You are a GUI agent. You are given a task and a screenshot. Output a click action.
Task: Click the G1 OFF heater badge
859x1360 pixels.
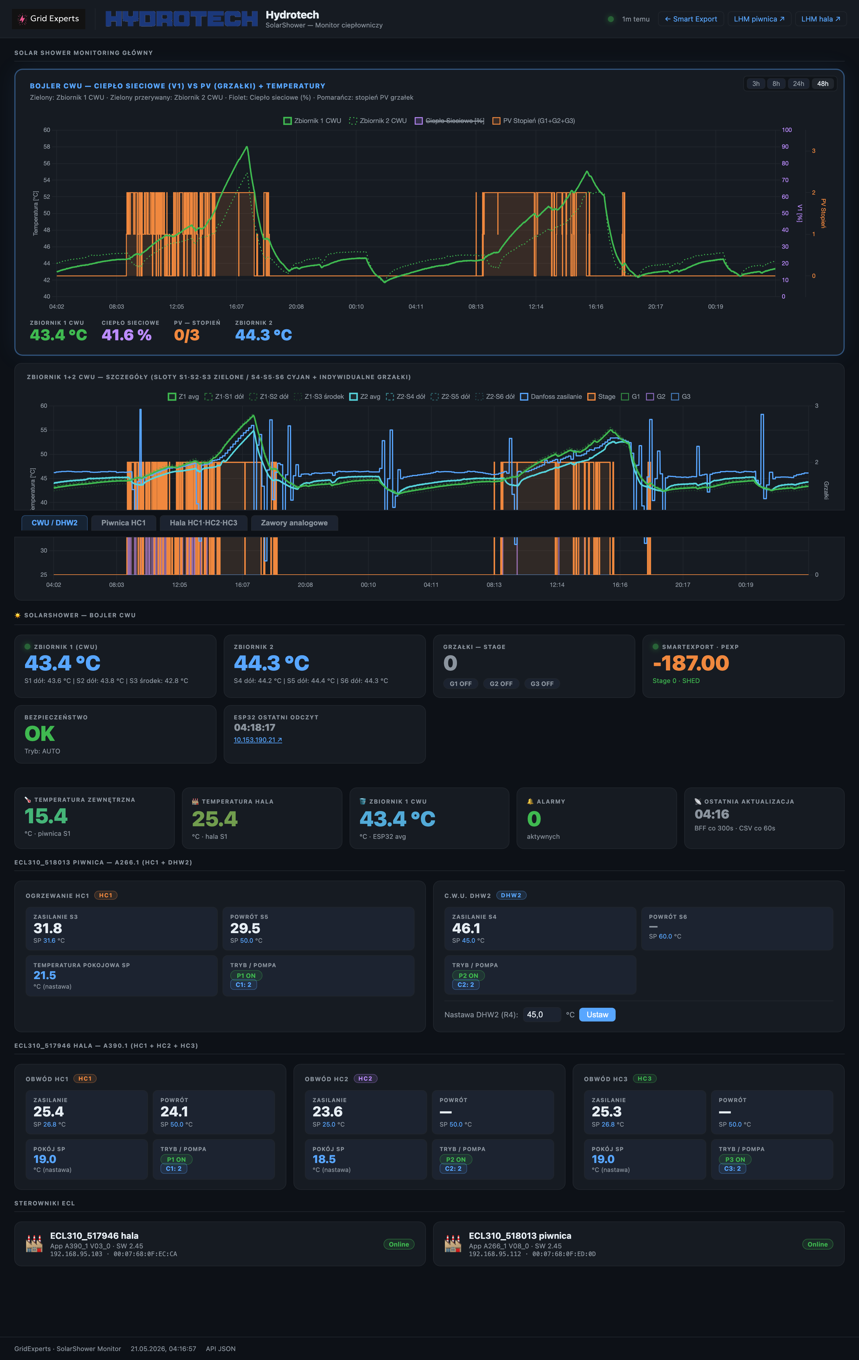click(x=461, y=683)
